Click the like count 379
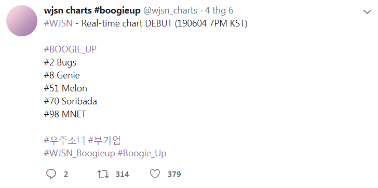 point(174,174)
